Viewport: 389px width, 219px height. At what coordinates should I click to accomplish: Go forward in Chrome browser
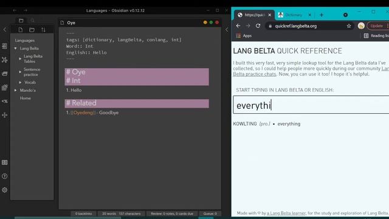click(x=248, y=26)
